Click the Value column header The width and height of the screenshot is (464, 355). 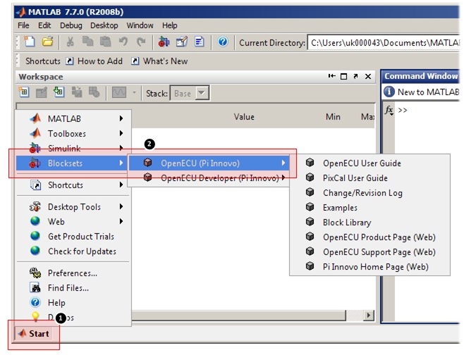(x=244, y=117)
